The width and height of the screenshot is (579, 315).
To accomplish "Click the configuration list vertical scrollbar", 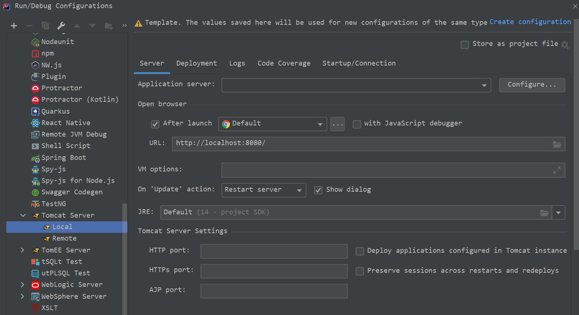I will pyautogui.click(x=125, y=259).
